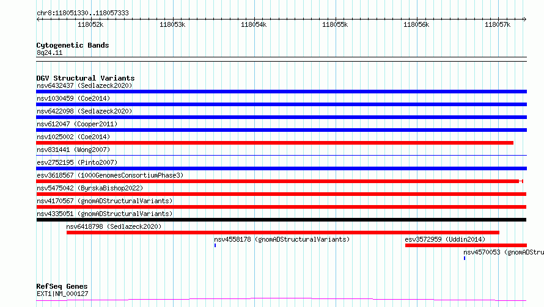
Task: Click the 118052k ruler label
Action: [x=90, y=25]
